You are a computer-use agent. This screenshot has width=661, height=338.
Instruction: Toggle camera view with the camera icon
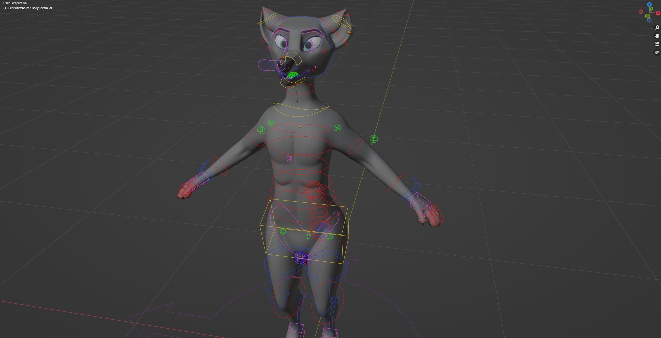point(657,44)
